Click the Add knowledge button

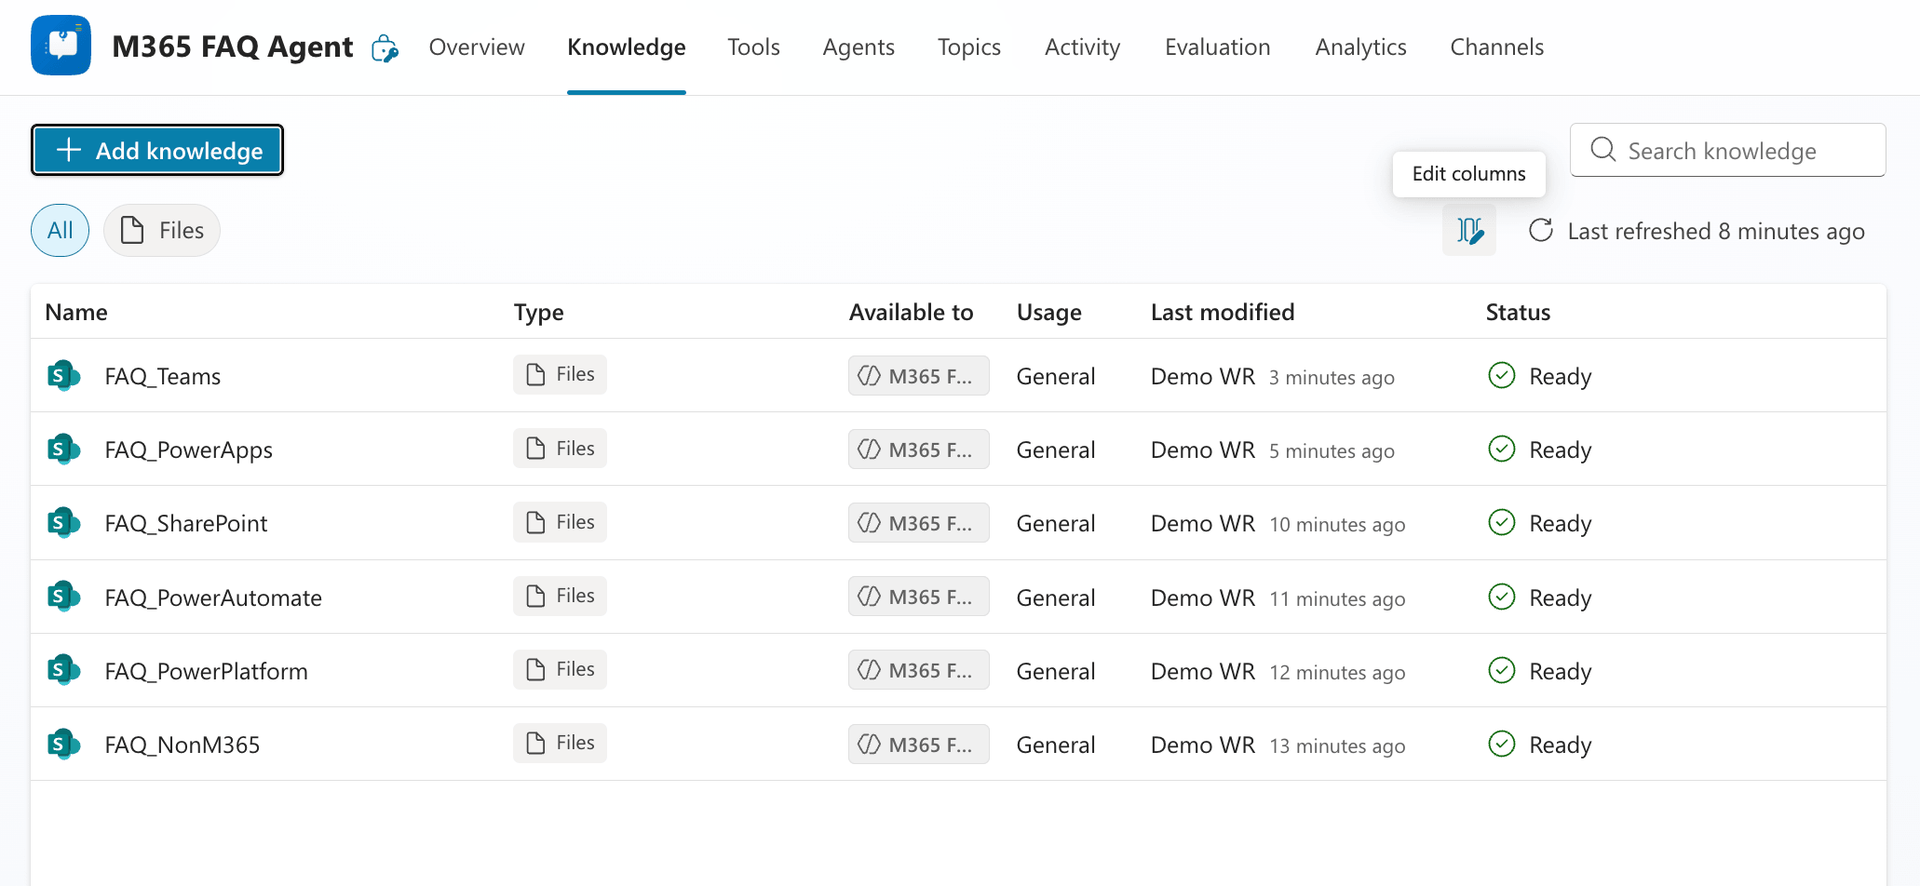click(x=157, y=150)
